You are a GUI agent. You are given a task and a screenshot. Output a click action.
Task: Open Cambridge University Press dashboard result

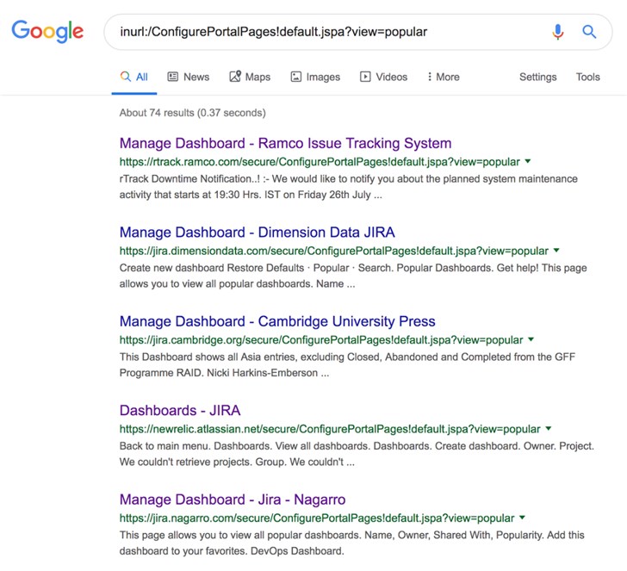tap(277, 321)
